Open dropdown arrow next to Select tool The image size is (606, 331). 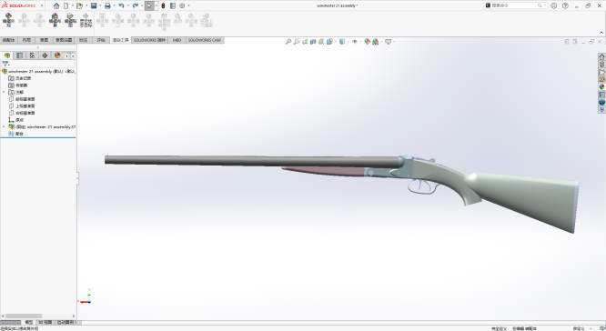[156, 5]
